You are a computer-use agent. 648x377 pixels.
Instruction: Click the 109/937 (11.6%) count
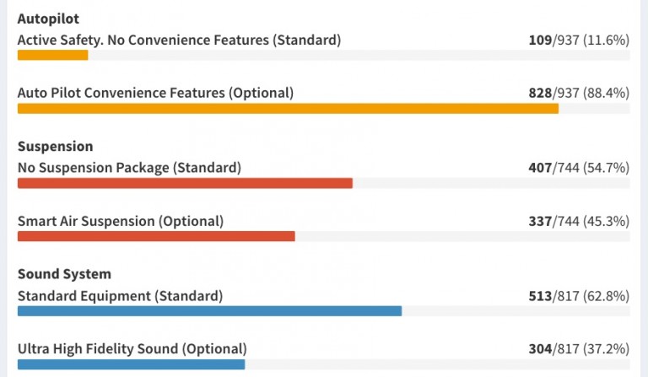[579, 40]
